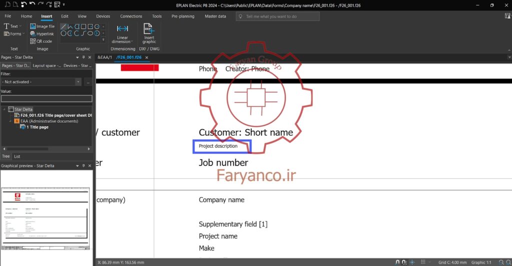Open the File menu
Viewport: 512px width, 266px height.
[8, 16]
